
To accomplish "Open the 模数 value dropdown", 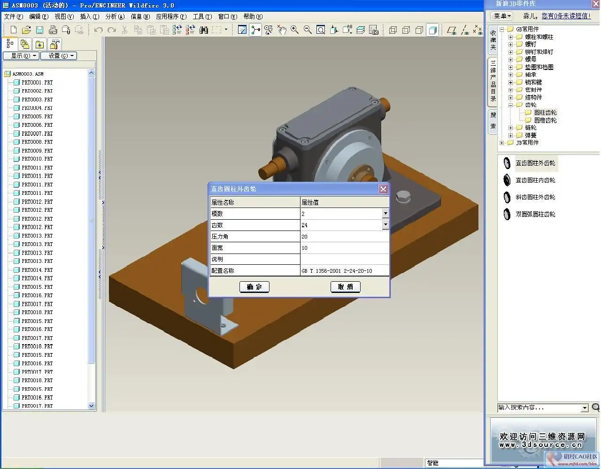I will point(385,214).
